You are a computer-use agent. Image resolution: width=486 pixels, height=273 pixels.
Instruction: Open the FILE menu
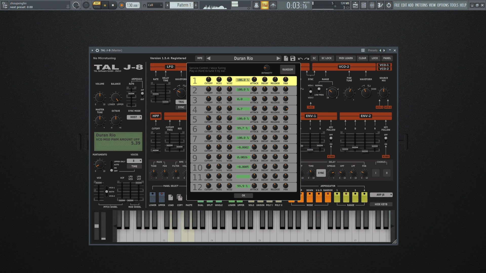pyautogui.click(x=397, y=5)
